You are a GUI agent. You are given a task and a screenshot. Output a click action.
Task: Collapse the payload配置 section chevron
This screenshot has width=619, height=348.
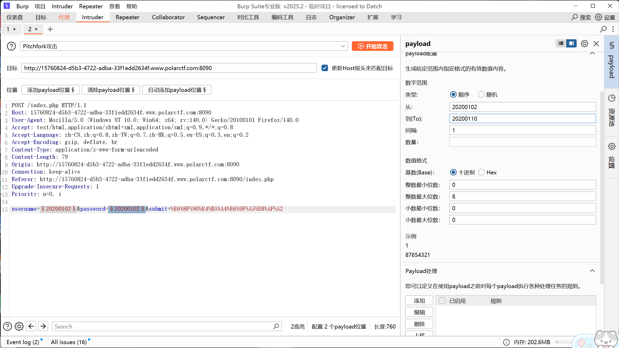(x=592, y=53)
